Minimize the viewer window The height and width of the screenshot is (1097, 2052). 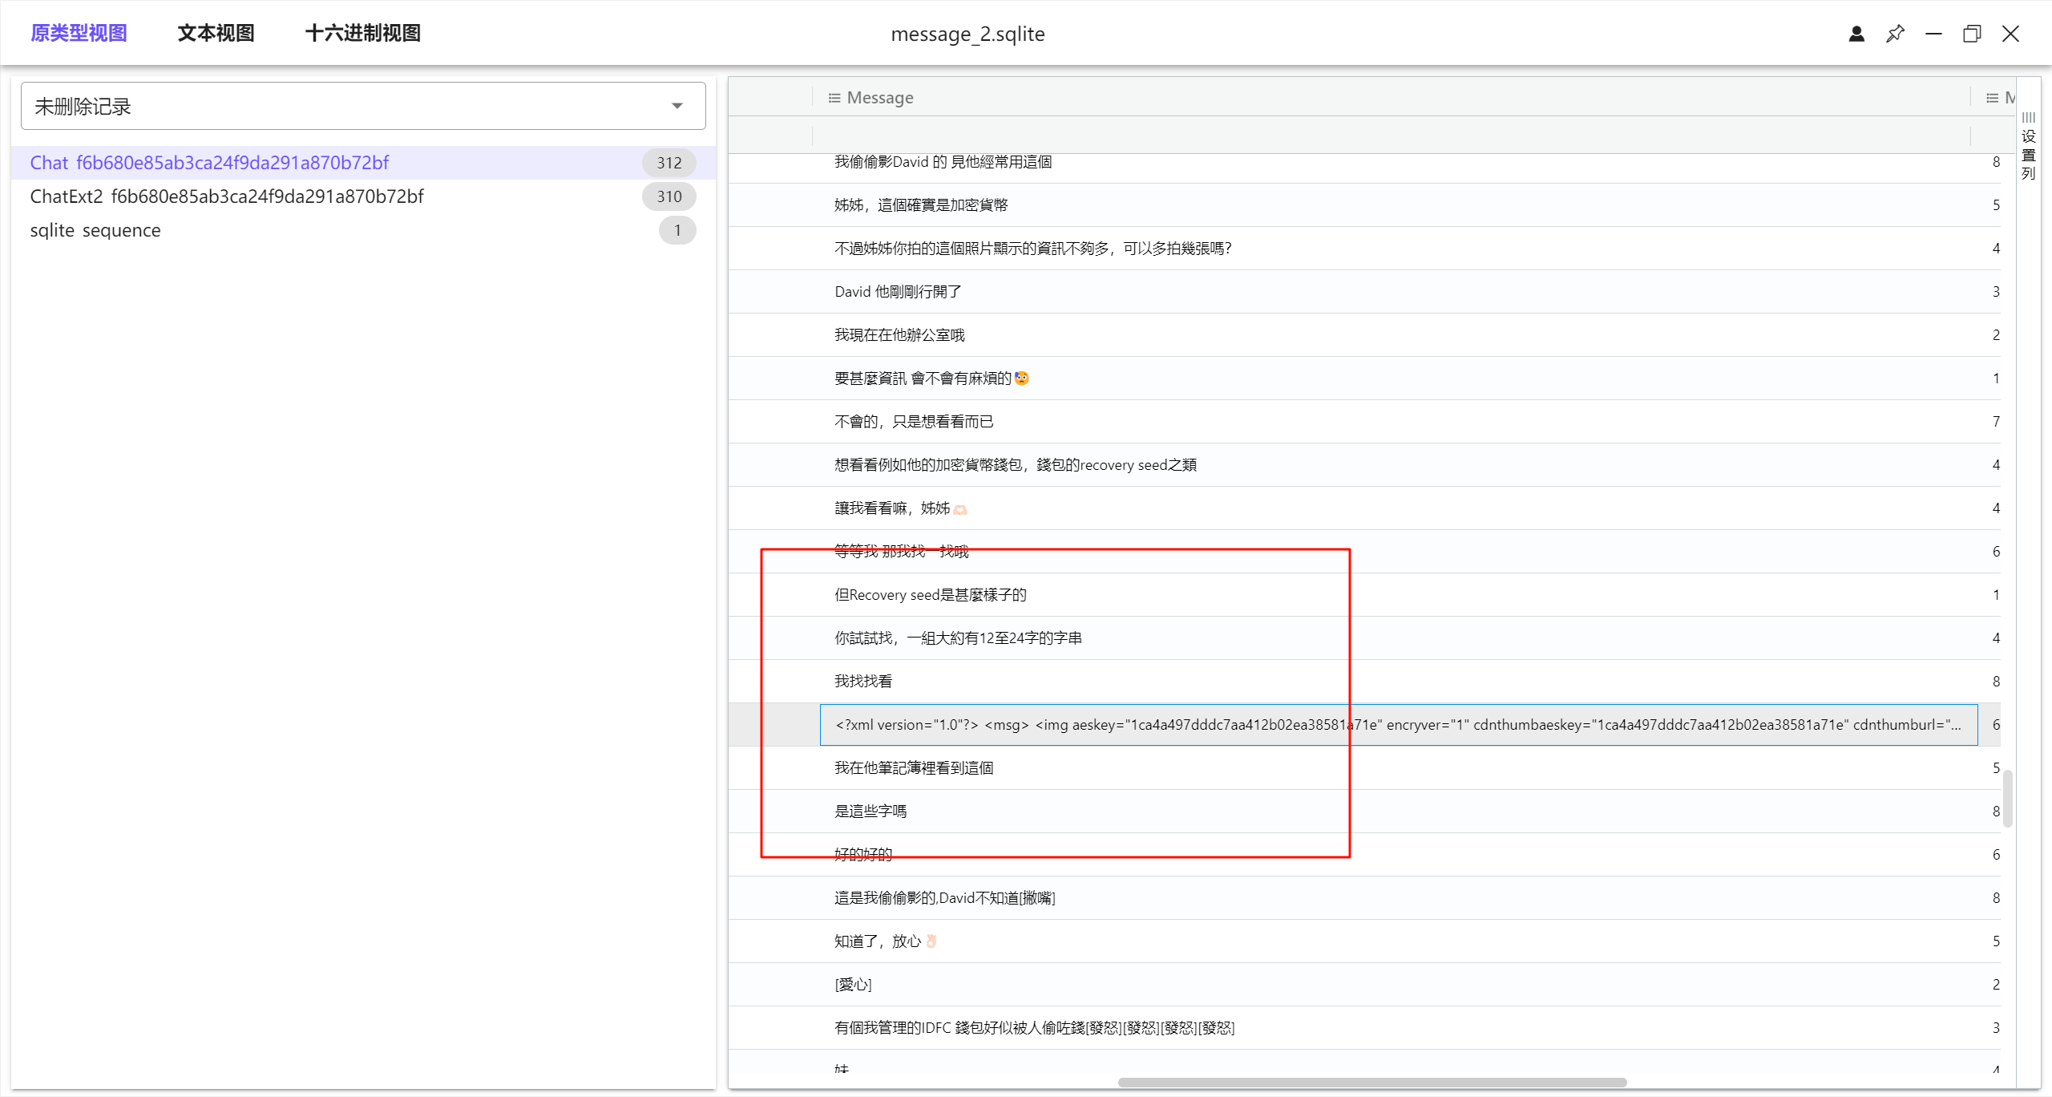1933,34
